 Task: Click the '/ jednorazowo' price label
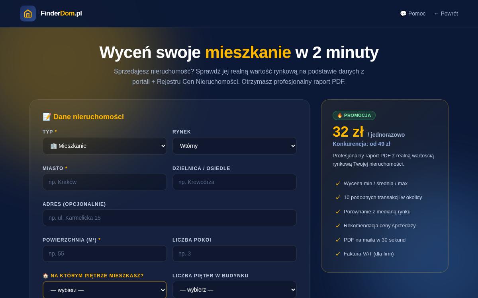point(386,135)
